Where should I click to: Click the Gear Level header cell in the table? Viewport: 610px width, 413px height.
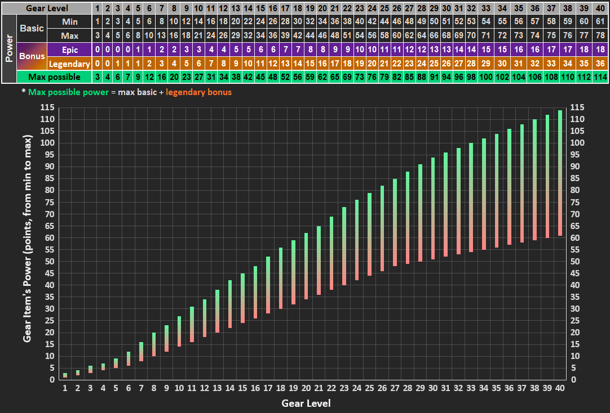point(46,8)
